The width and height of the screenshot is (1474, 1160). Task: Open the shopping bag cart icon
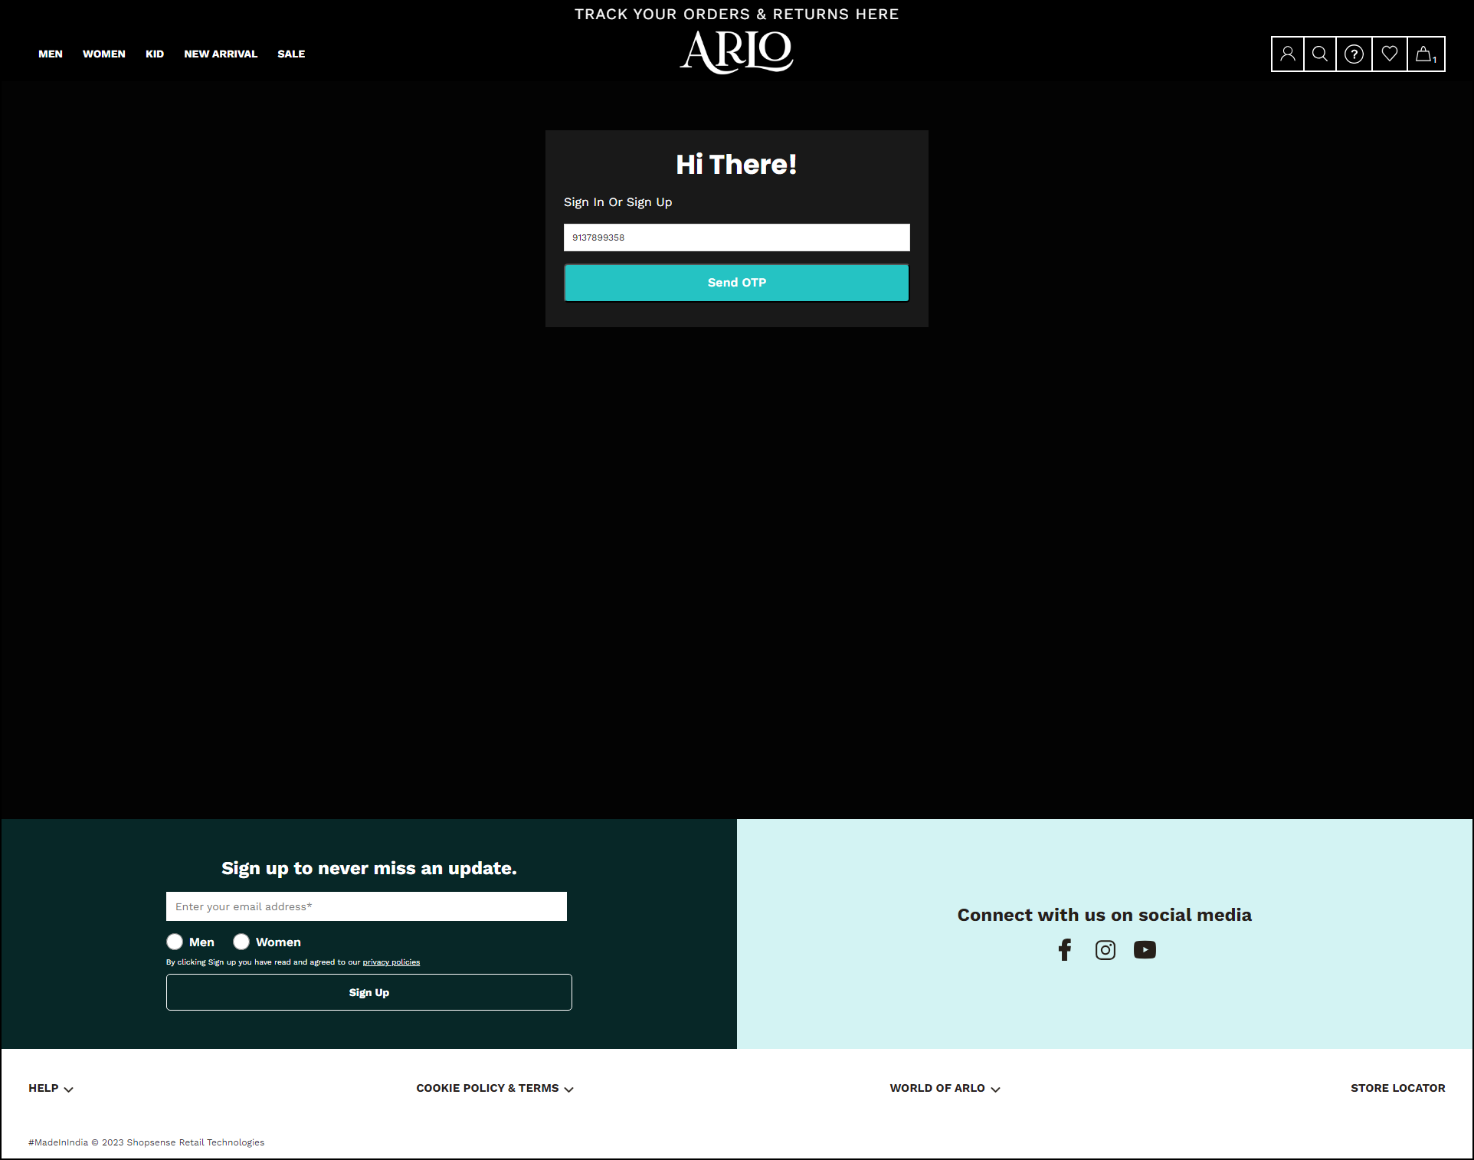[x=1426, y=54]
